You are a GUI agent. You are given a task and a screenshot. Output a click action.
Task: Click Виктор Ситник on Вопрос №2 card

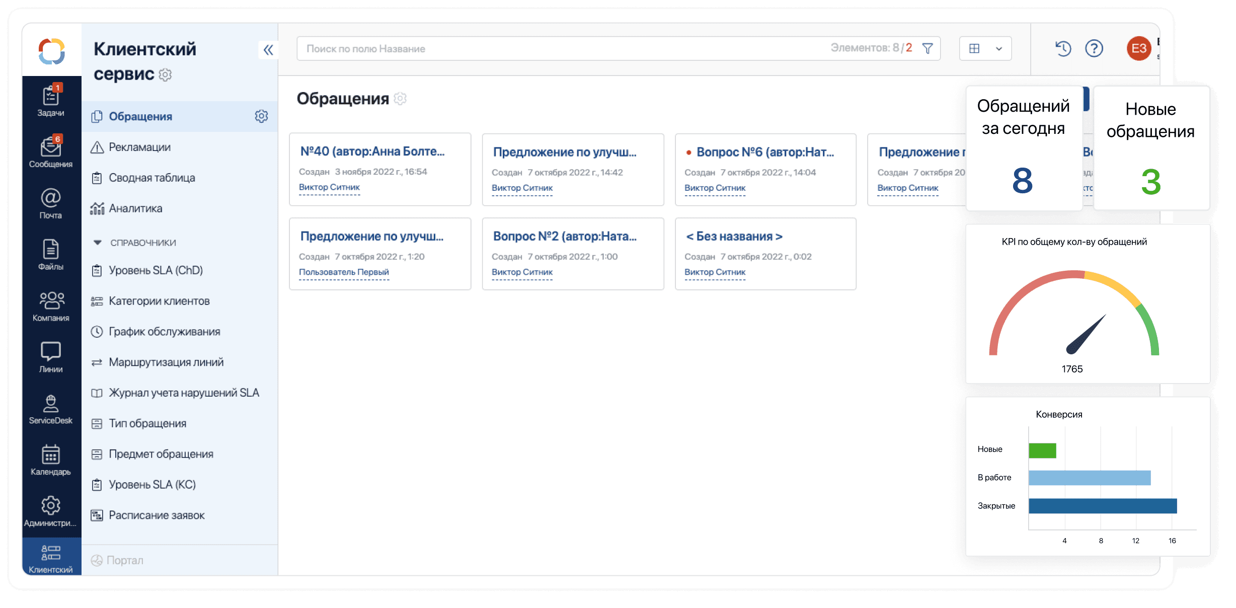click(x=522, y=272)
